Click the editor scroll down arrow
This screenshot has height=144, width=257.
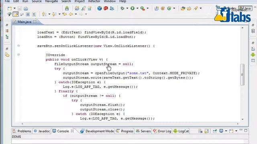tap(243, 119)
